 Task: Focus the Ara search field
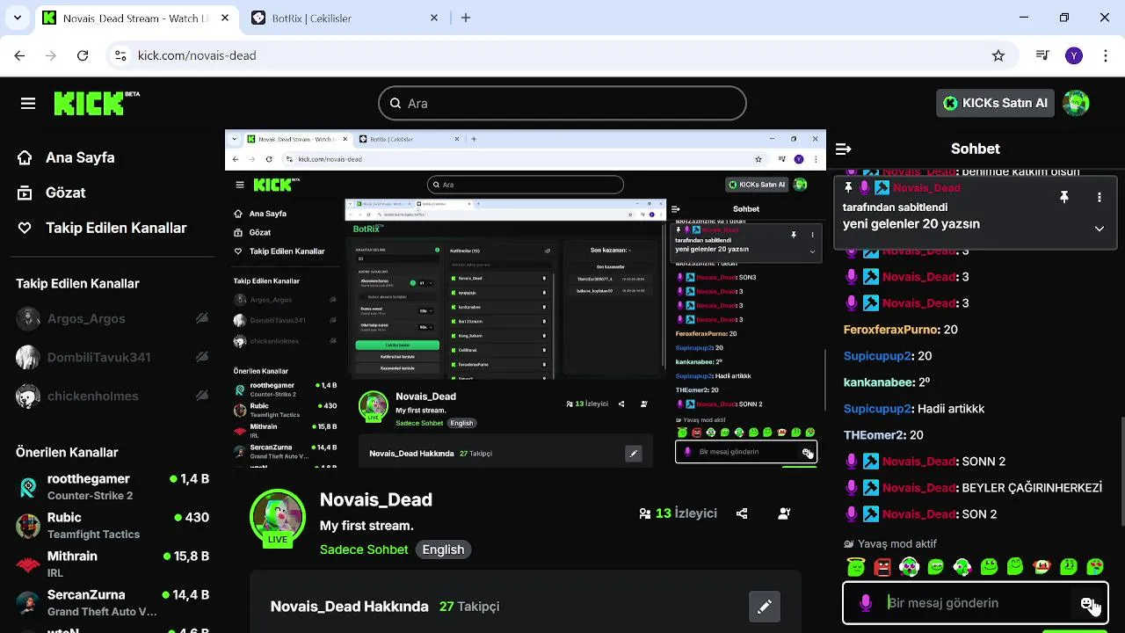[562, 103]
